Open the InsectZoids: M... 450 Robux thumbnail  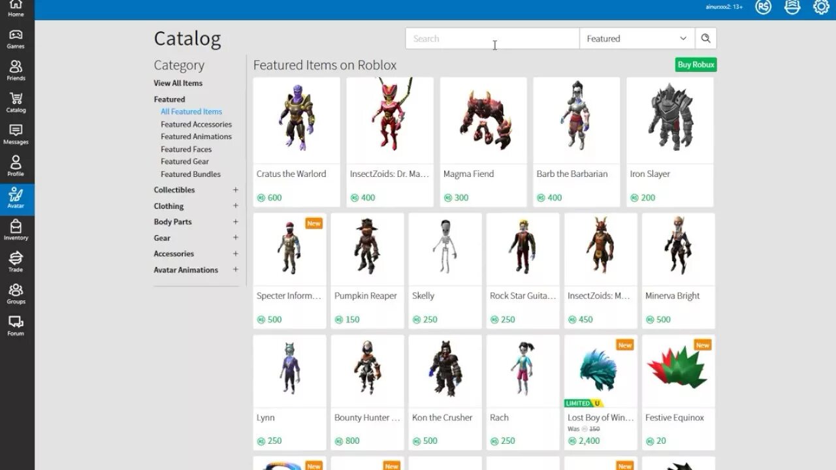pyautogui.click(x=600, y=249)
